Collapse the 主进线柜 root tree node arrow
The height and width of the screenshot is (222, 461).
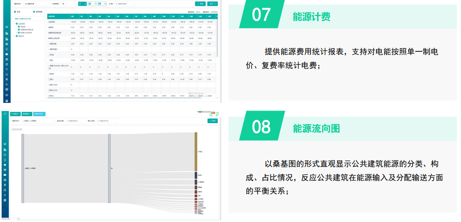coord(15,23)
